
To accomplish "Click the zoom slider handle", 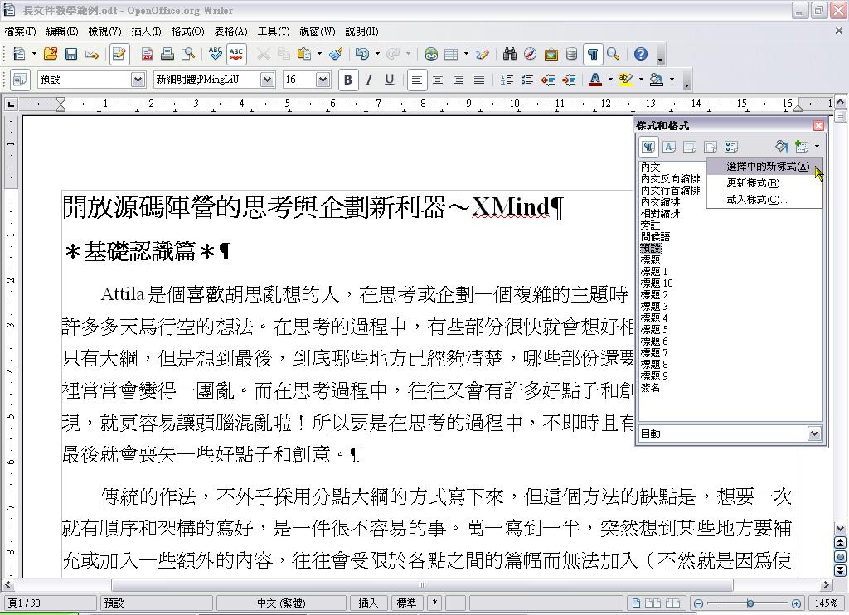I will tap(750, 603).
